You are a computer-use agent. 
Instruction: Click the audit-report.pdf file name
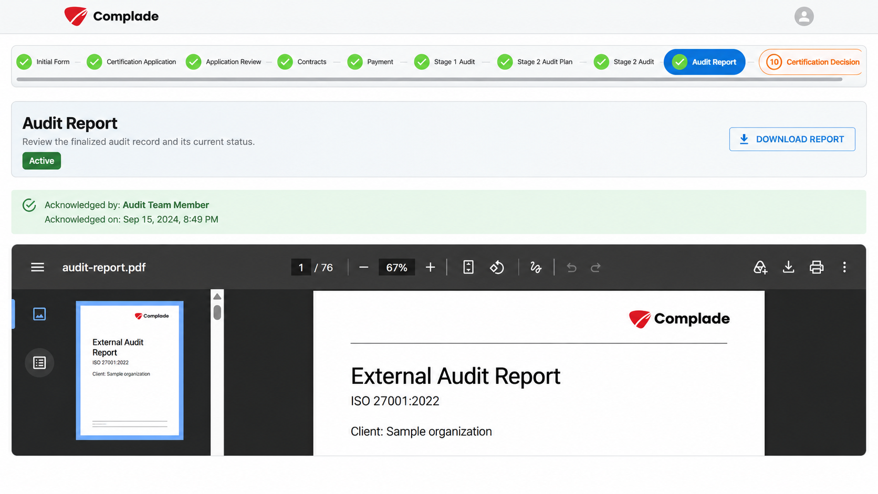(x=104, y=267)
